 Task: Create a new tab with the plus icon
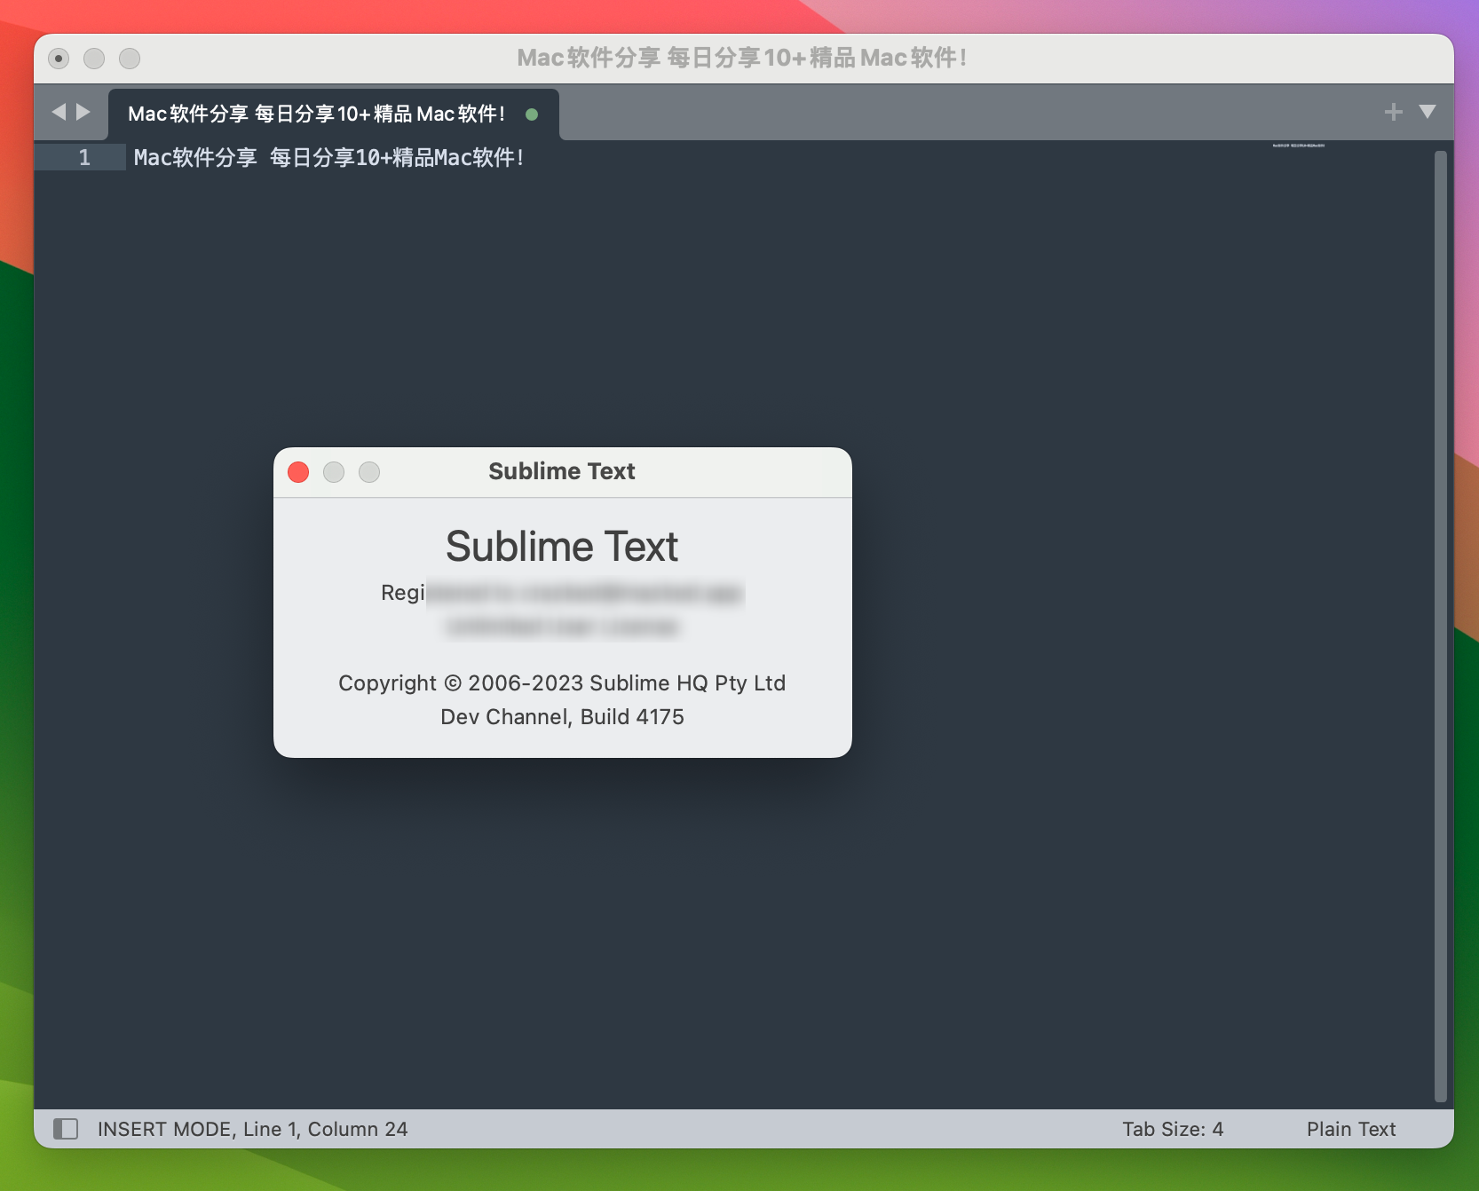[x=1394, y=113]
